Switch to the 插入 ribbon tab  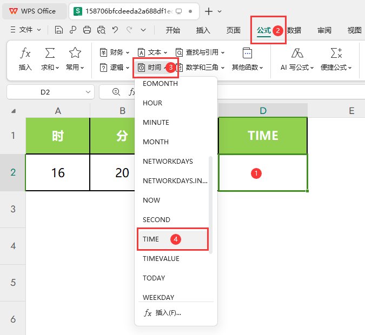click(x=203, y=30)
